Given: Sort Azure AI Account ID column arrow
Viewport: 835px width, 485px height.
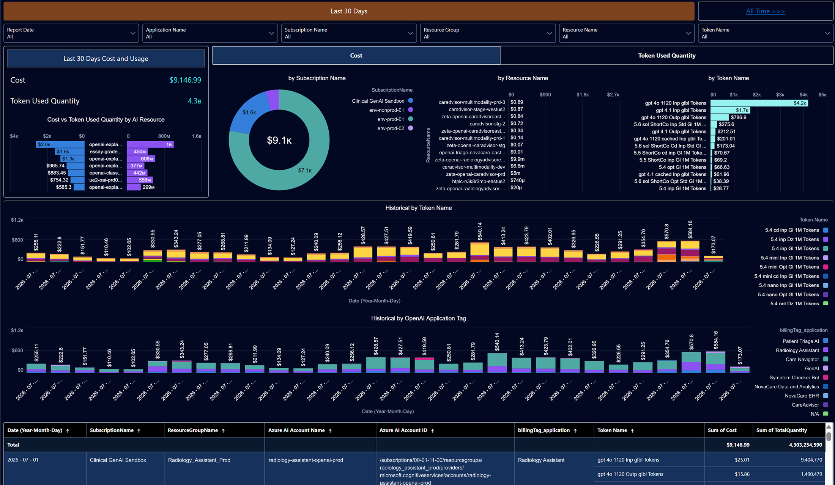Looking at the screenshot, I should point(433,430).
